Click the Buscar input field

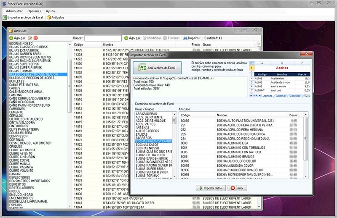coord(103,38)
